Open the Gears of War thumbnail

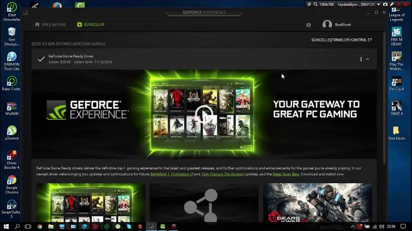point(317,203)
